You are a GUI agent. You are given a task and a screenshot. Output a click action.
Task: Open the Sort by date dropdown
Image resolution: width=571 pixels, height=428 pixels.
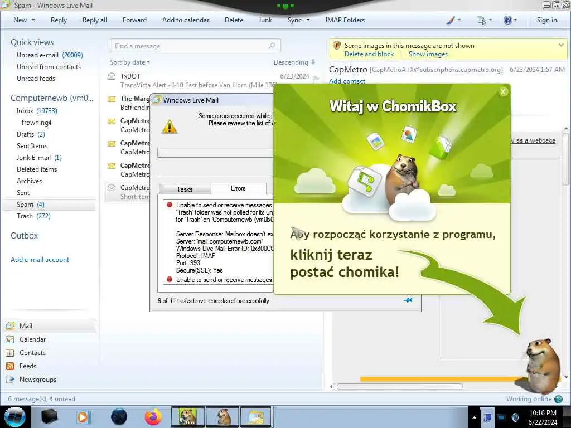click(x=129, y=62)
